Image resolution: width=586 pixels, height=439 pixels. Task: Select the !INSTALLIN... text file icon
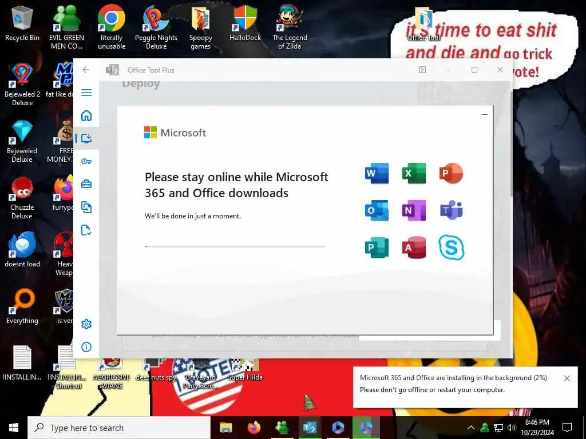[22, 363]
